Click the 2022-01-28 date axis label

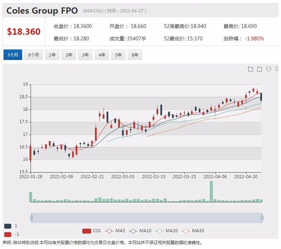[x=31, y=177]
